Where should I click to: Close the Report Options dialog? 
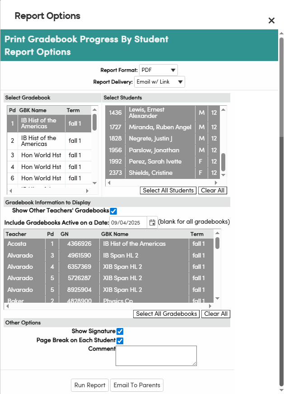click(271, 20)
